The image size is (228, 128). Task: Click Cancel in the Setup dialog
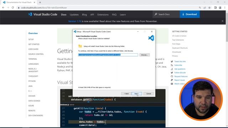(x=149, y=94)
